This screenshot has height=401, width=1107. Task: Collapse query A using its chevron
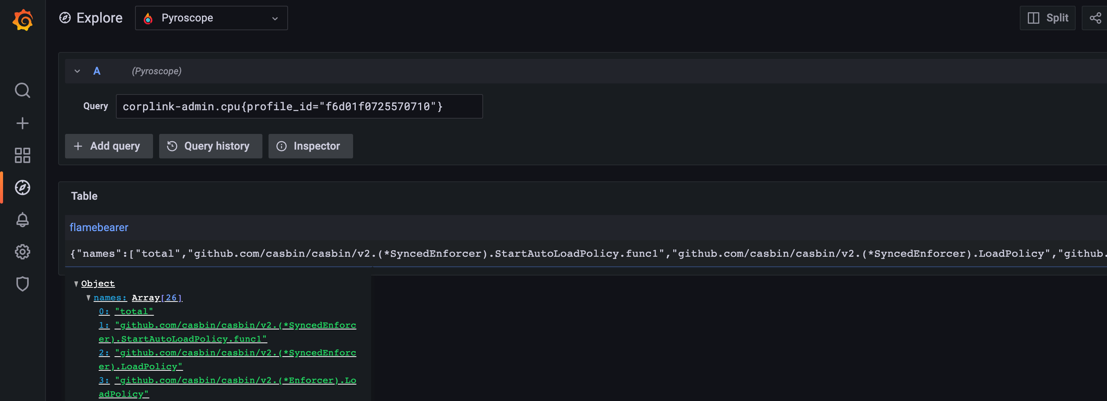77,71
